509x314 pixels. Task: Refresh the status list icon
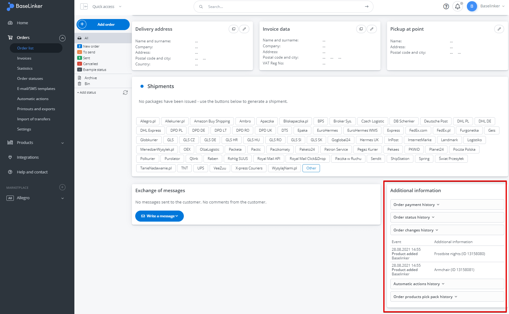point(125,92)
